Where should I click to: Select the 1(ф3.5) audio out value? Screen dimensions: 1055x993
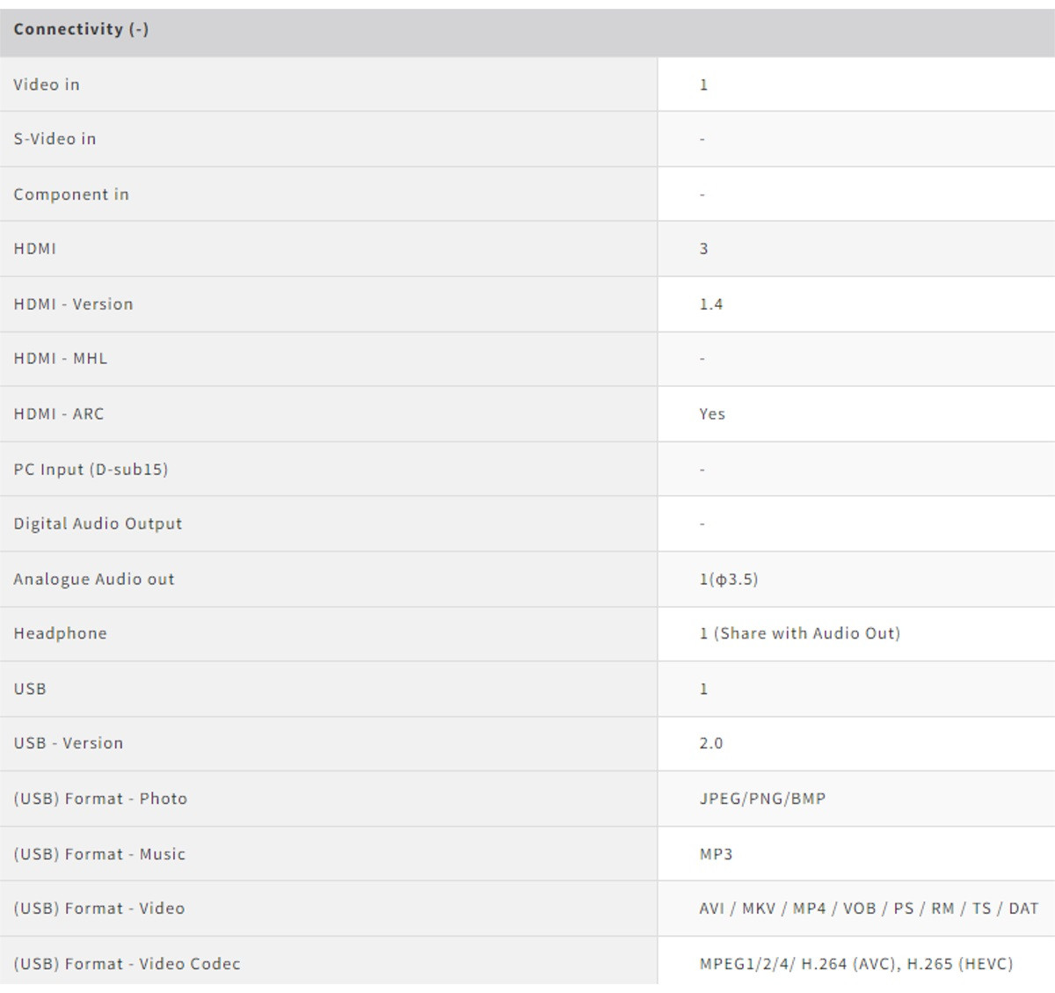[x=728, y=579]
